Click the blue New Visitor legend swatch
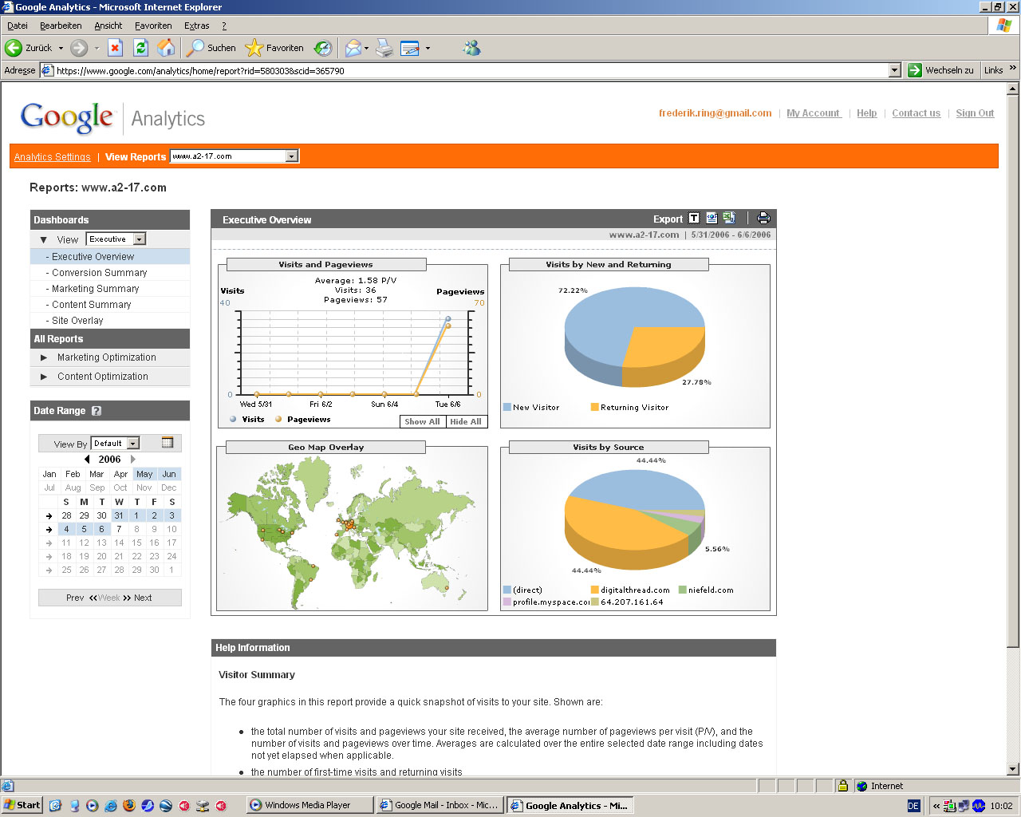The height and width of the screenshot is (817, 1021). pyautogui.click(x=507, y=407)
